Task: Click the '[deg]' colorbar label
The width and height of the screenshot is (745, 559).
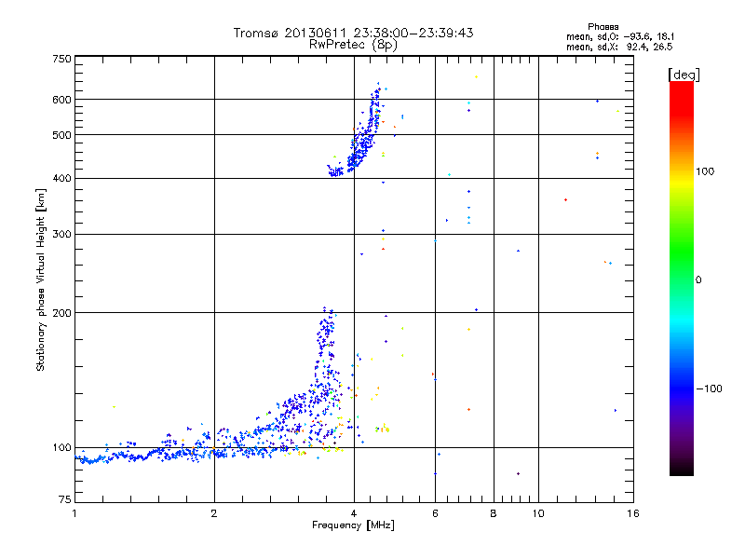Action: 684,75
